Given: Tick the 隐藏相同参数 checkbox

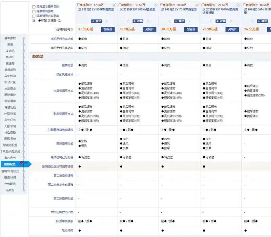Looking at the screenshot, I should click(x=34, y=11).
